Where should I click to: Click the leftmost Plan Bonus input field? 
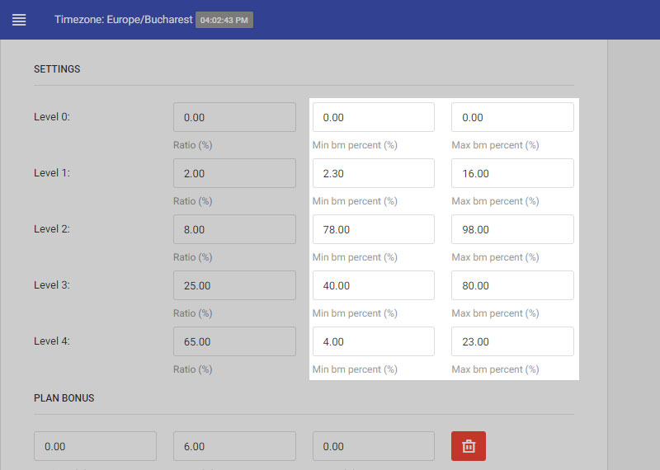point(95,446)
